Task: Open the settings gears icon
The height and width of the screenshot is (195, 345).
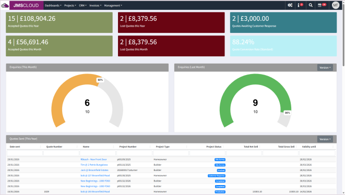Action: point(290,5)
